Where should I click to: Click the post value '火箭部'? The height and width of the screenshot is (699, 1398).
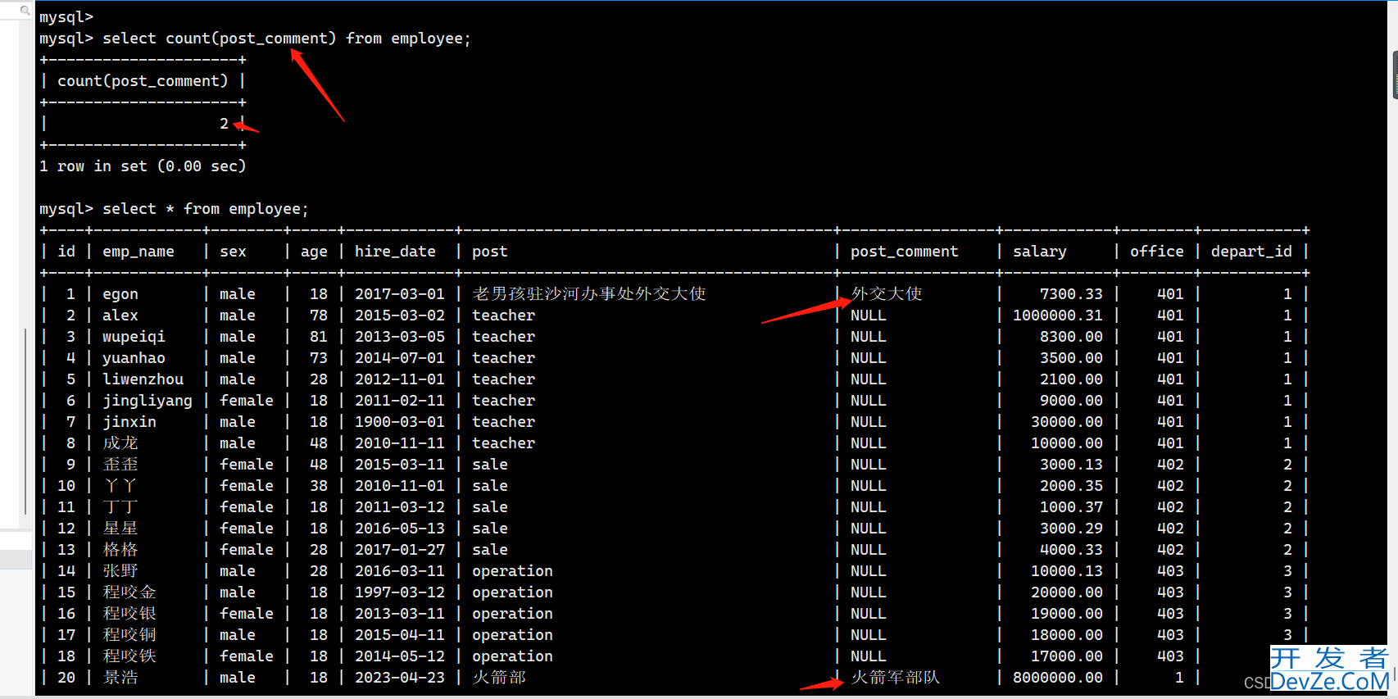[x=499, y=677]
